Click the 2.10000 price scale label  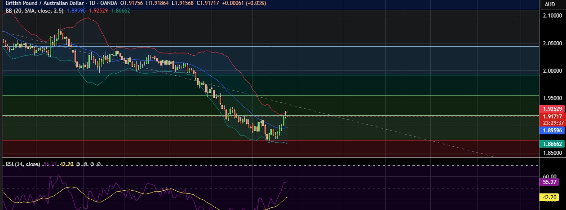[552, 16]
